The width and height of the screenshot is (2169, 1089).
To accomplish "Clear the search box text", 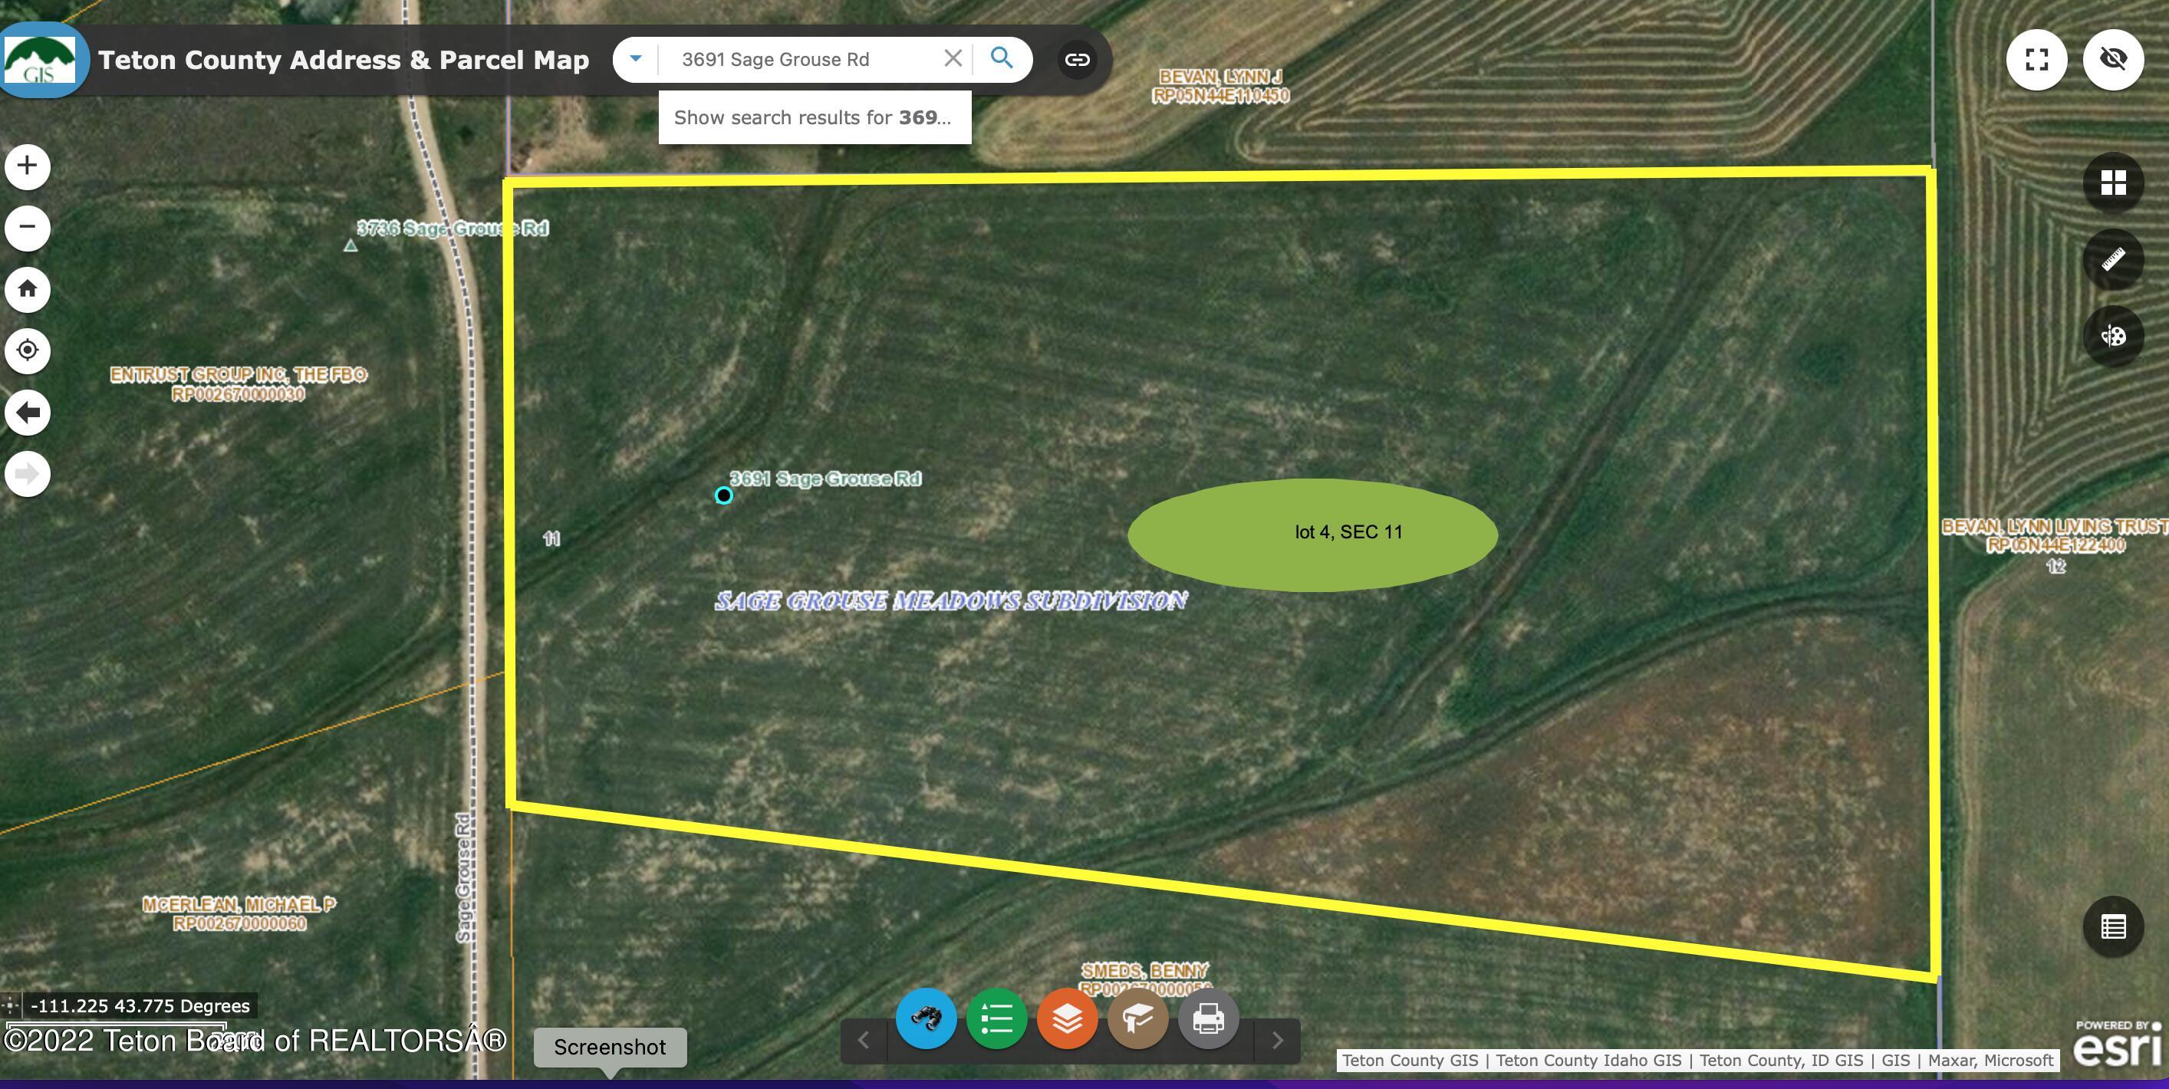I will pyautogui.click(x=953, y=59).
